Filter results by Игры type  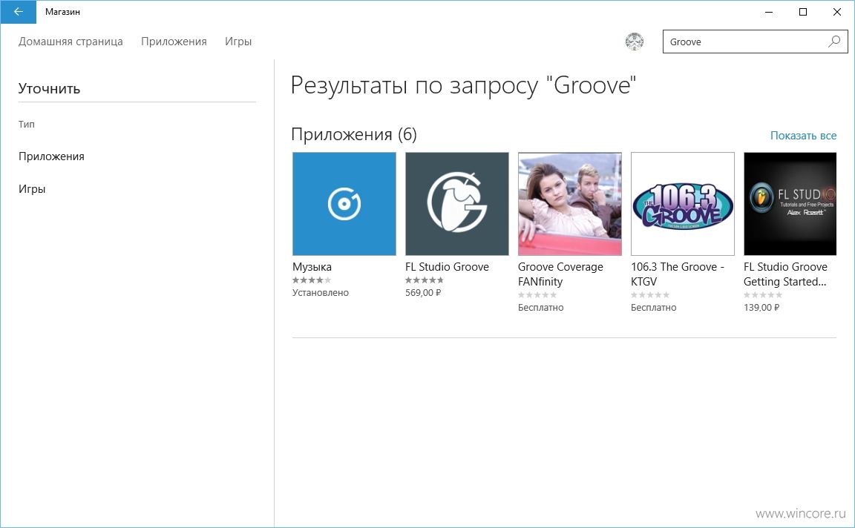click(x=32, y=189)
